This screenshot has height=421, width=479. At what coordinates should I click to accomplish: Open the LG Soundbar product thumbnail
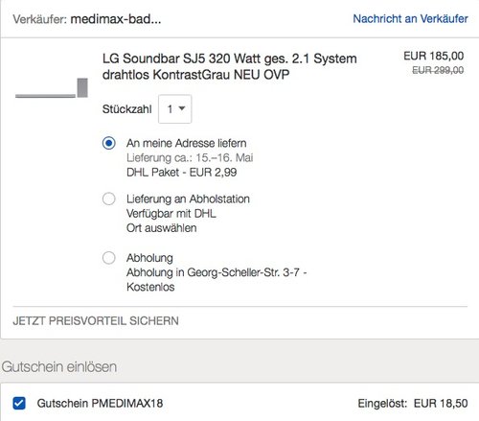52,88
